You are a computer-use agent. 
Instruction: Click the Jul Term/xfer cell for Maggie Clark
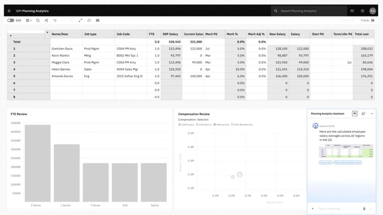pos(342,62)
